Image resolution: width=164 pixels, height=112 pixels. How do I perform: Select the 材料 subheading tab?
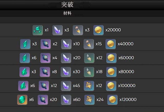coord(67,13)
